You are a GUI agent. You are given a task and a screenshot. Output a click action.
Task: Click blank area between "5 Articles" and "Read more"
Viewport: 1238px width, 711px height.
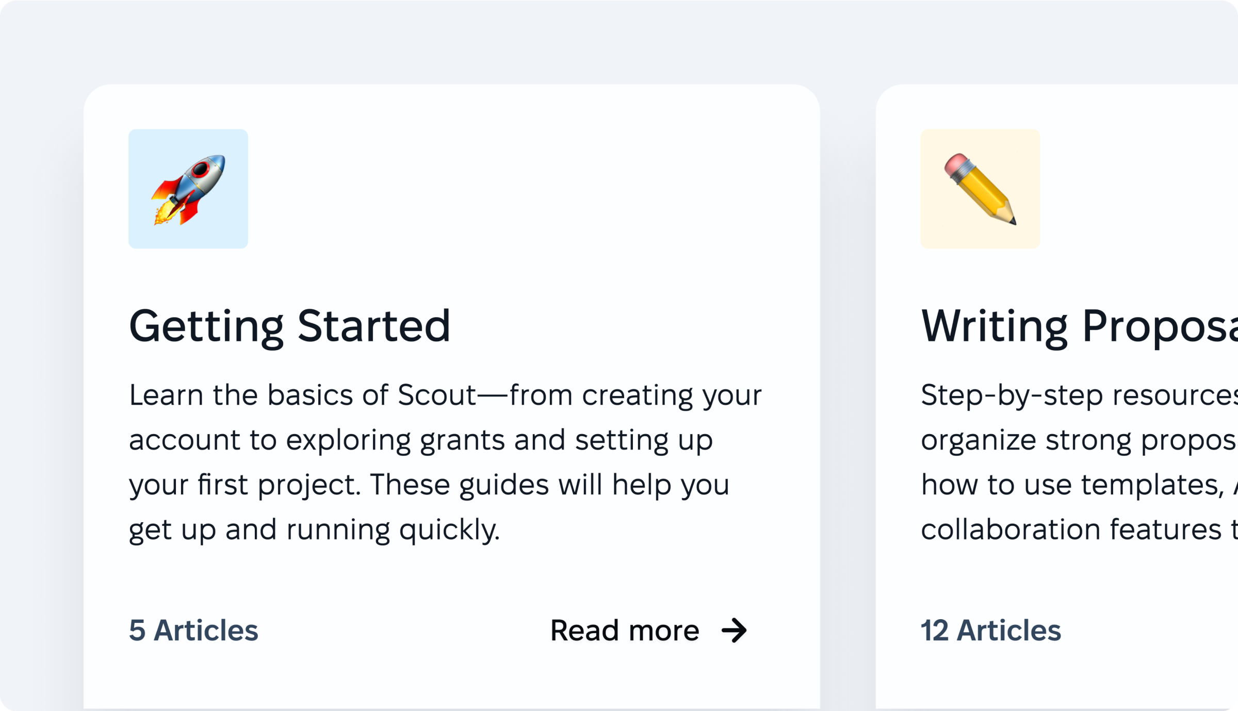click(402, 631)
